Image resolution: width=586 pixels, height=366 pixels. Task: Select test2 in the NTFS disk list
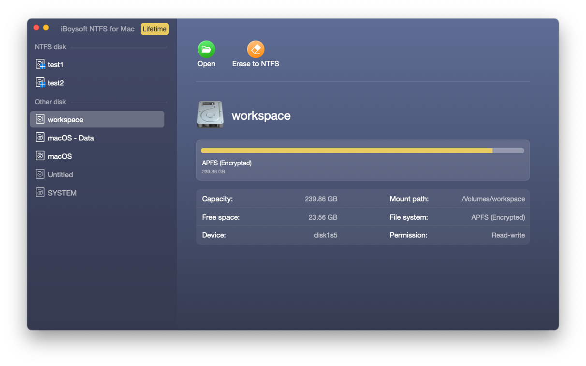tap(97, 83)
